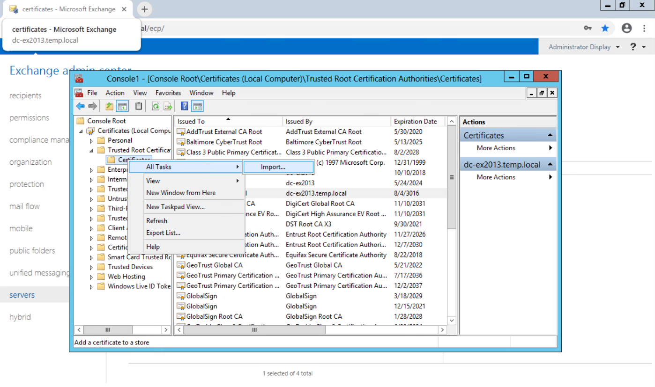655x387 pixels.
Task: Open the Chrome profile avatar icon
Action: point(626,29)
